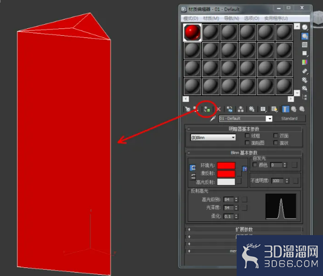The image size is (323, 276).
Task: Toggle the checkered Background icon
Action: point(305,44)
